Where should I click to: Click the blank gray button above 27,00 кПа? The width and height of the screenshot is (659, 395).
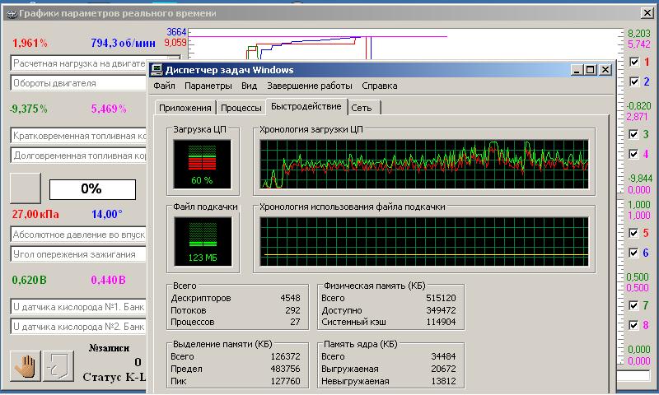pos(25,188)
